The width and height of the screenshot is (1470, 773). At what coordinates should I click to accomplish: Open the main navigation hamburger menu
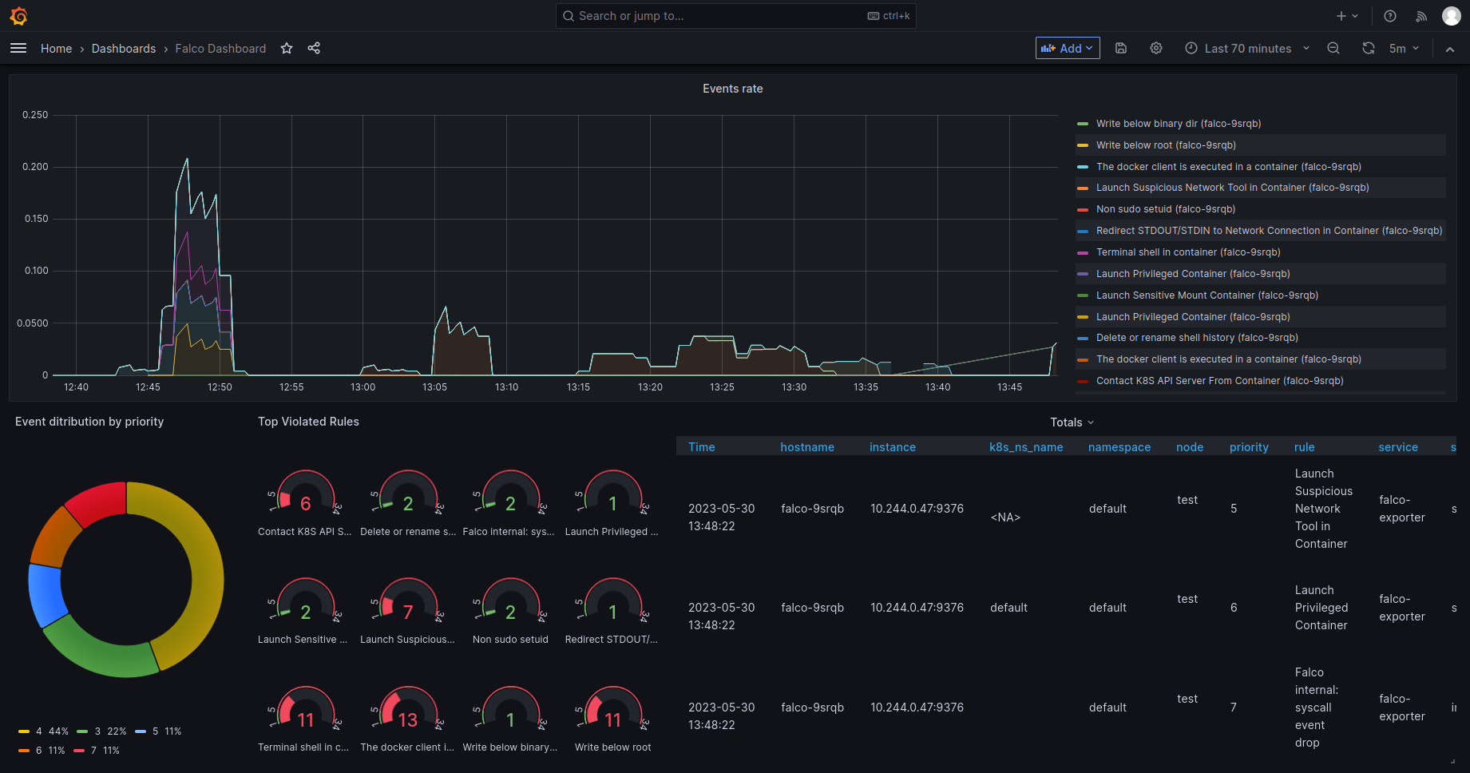[18, 48]
